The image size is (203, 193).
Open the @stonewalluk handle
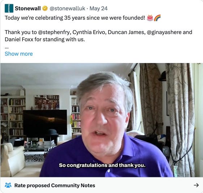click(x=68, y=9)
